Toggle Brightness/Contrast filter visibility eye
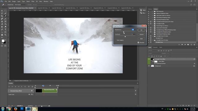 (155, 64)
